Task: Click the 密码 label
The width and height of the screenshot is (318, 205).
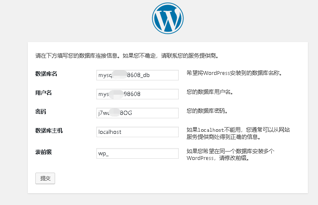Action: (41, 112)
